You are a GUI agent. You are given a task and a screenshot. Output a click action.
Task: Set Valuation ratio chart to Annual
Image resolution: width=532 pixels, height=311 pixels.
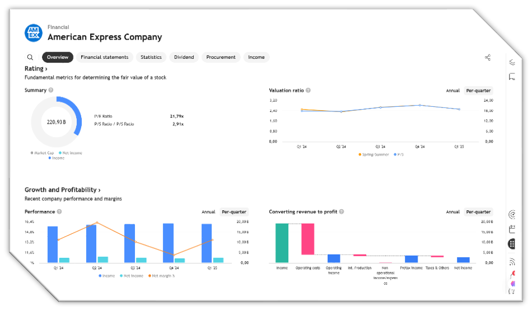click(x=452, y=91)
